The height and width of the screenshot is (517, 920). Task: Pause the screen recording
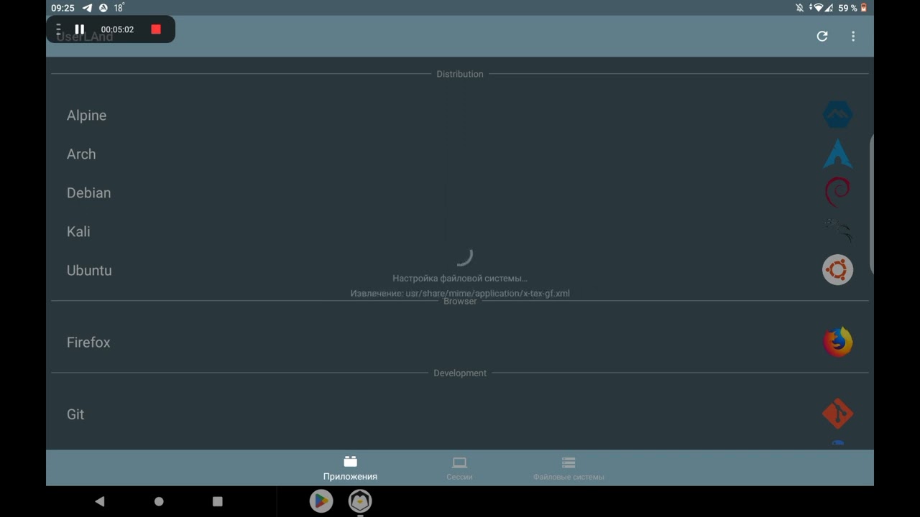[80, 29]
